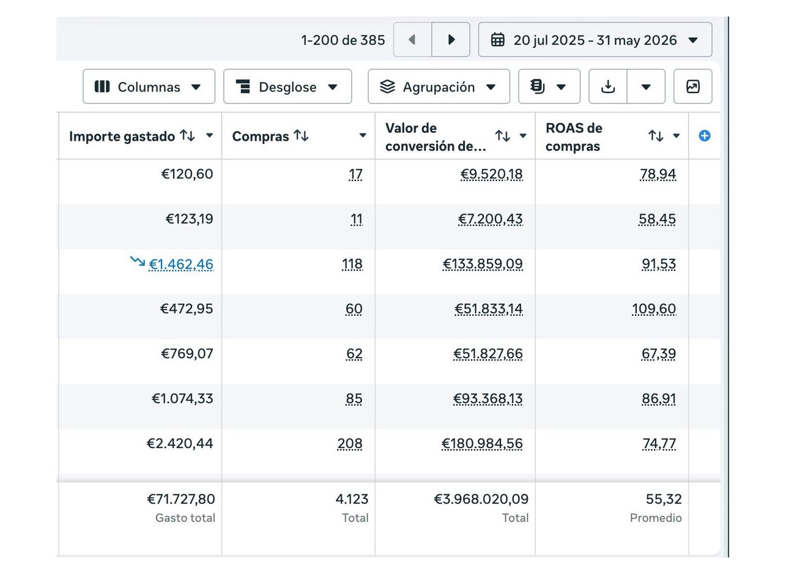The image size is (786, 574).
Task: Click the trend arrow icon beside €1.462,46
Action: click(x=138, y=262)
